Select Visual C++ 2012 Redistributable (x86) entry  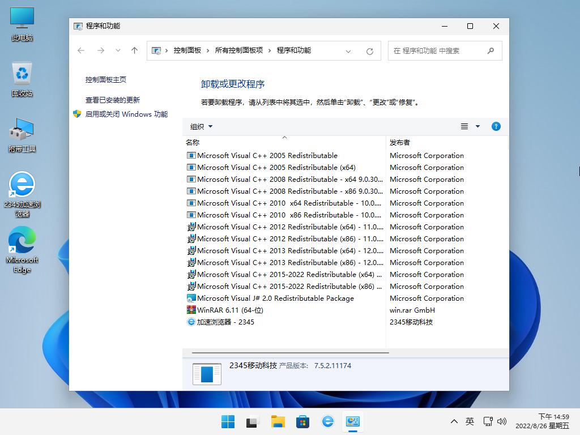285,238
